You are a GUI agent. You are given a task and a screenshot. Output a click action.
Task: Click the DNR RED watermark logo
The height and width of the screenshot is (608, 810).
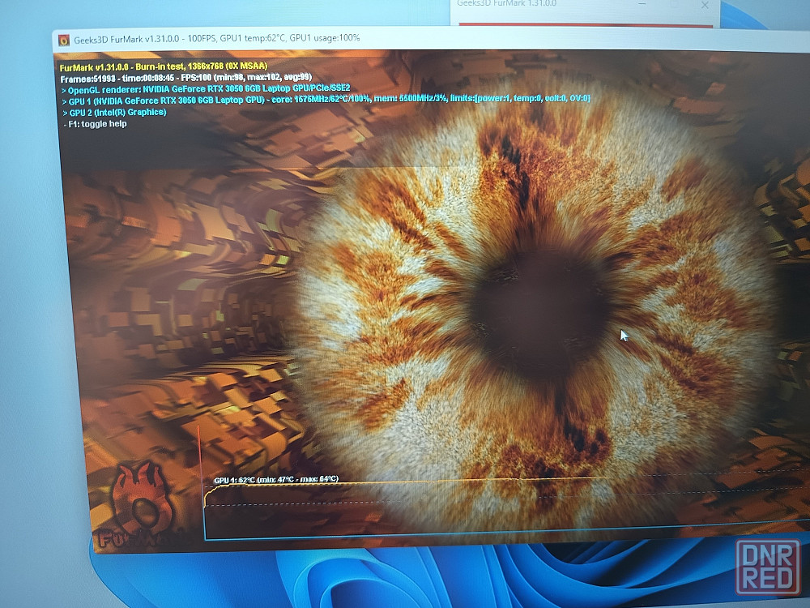click(x=768, y=567)
